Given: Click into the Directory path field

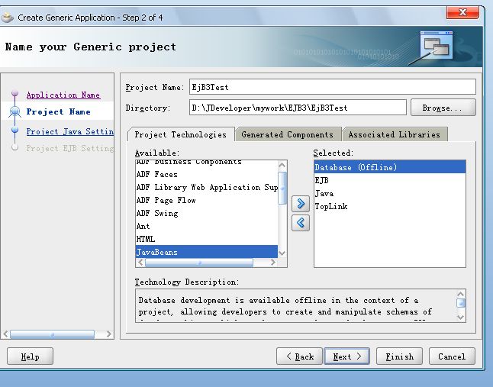Looking at the screenshot, I should coord(298,108).
